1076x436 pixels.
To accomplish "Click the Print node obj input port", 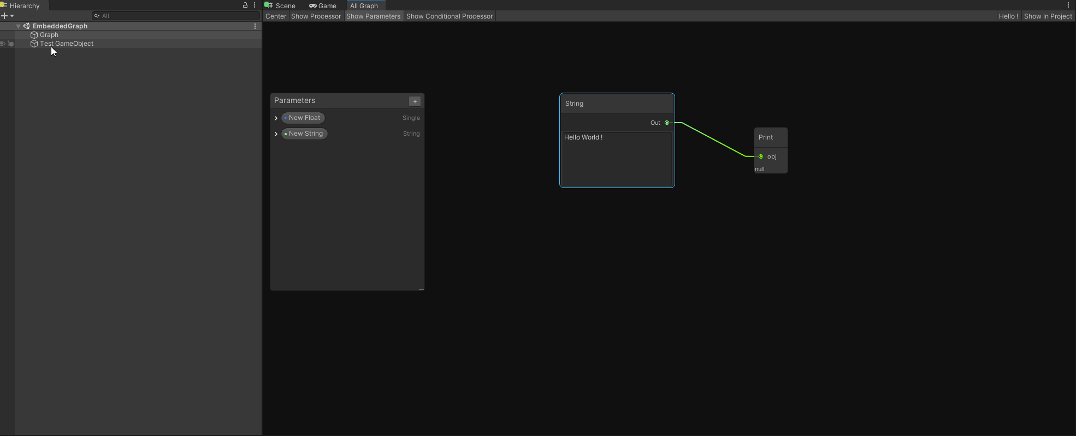I will point(761,156).
